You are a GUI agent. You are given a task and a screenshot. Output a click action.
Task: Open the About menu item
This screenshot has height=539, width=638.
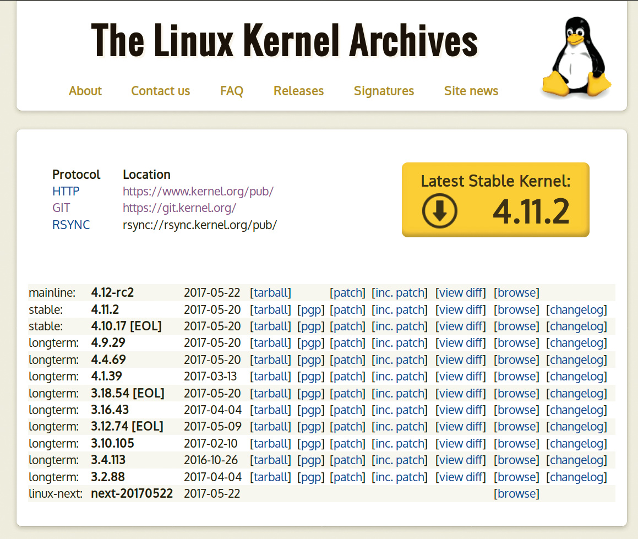[x=85, y=91]
